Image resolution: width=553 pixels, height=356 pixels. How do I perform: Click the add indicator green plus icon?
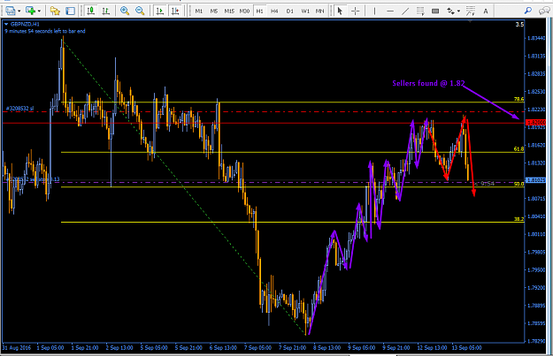click(31, 11)
